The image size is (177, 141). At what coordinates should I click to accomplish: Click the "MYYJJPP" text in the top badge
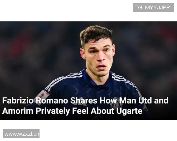coord(157,8)
